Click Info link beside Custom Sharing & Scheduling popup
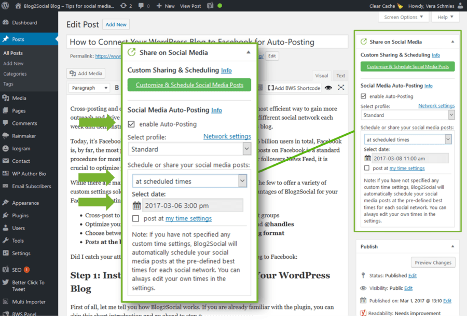Viewport: 467px width, 322px height. (x=226, y=71)
